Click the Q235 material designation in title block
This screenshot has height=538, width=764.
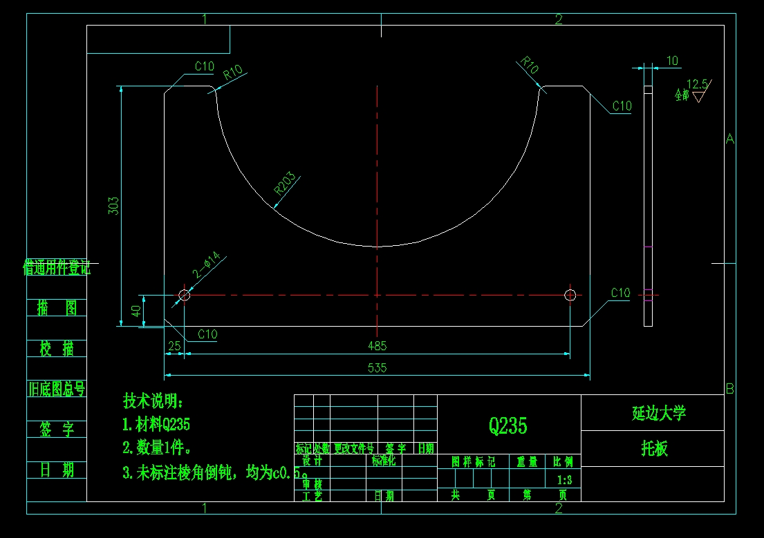[x=507, y=427]
